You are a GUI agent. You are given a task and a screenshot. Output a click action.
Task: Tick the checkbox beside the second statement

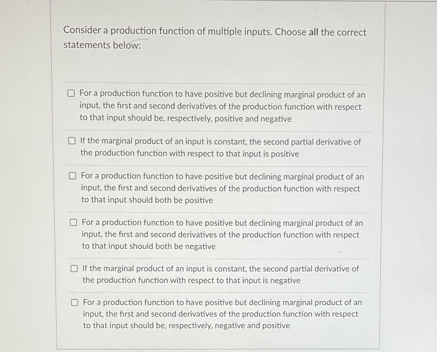tap(73, 141)
